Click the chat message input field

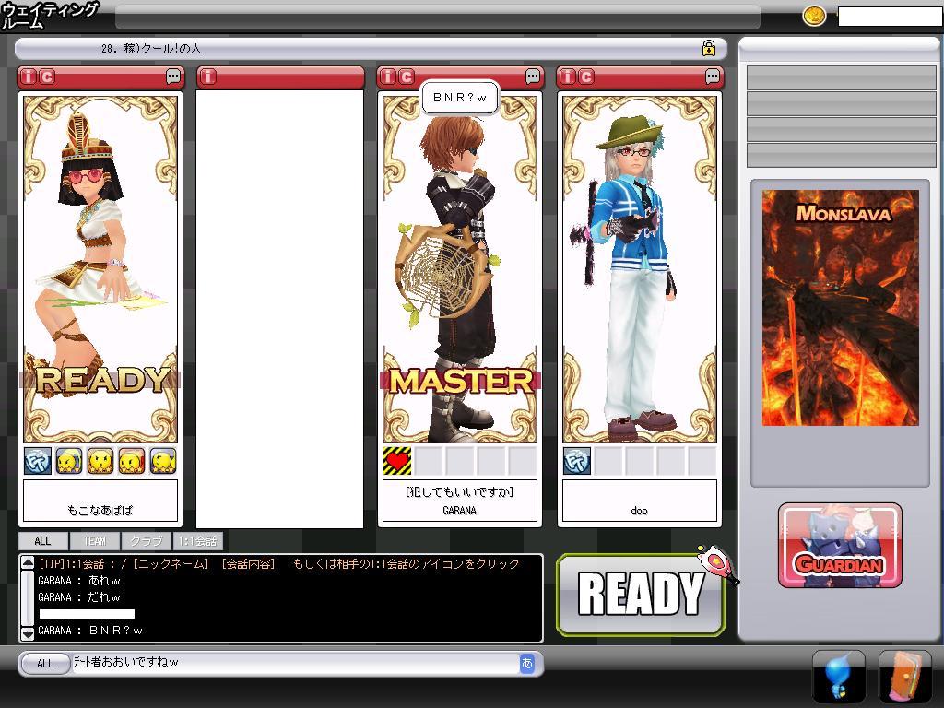coord(295,663)
